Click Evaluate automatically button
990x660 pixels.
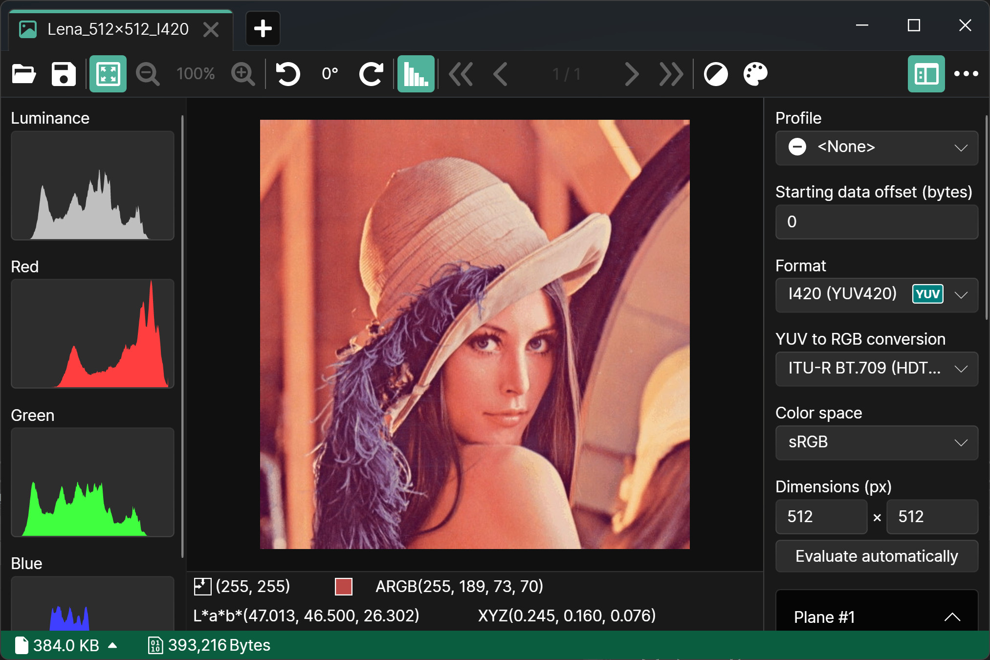[877, 556]
